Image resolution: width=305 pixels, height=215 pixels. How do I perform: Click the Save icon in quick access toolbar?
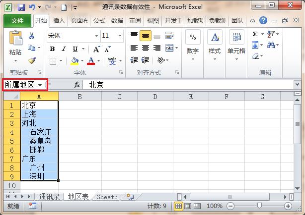pyautogui.click(x=21, y=7)
